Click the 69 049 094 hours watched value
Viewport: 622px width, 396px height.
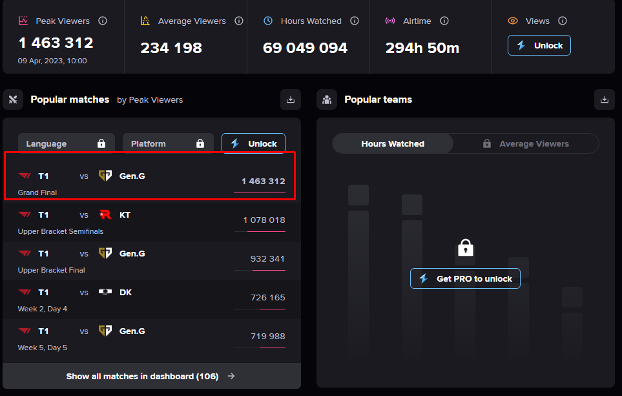(305, 48)
